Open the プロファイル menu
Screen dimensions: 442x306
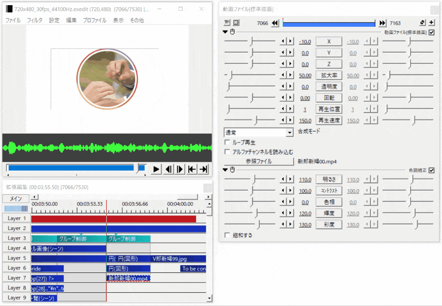(x=95, y=20)
